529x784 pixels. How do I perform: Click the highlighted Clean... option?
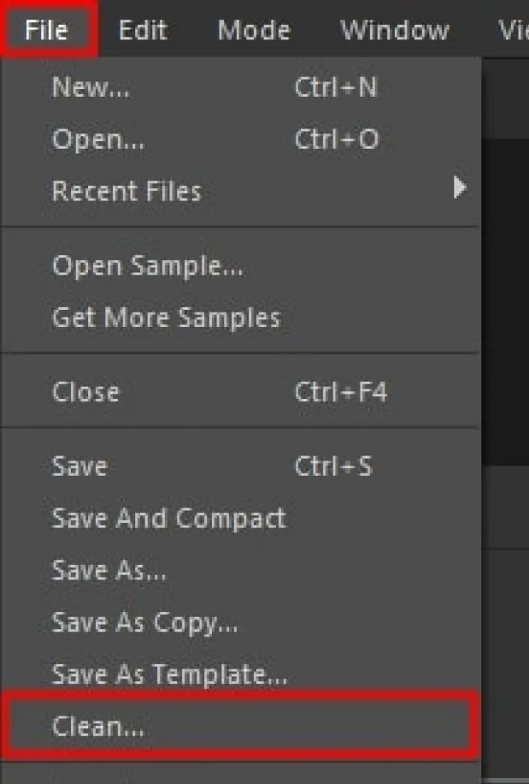point(98,727)
